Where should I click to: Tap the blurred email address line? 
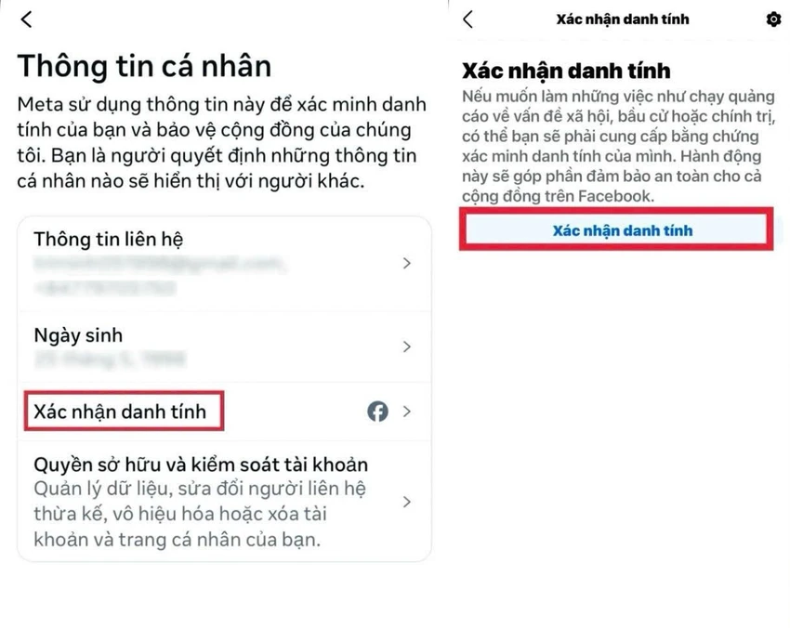click(160, 263)
